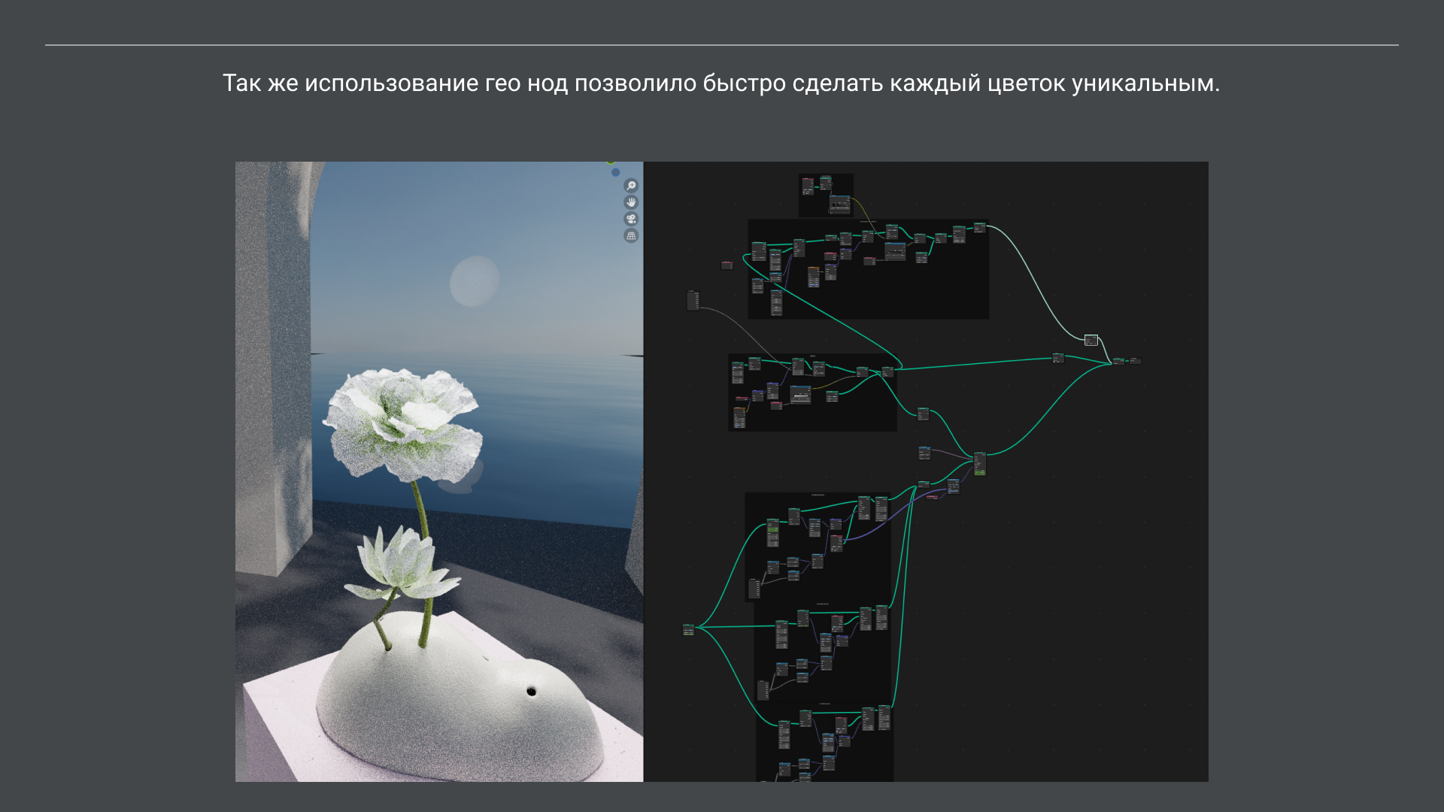Viewport: 1444px width, 812px height.
Task: Click the collapse arrow on the rightmost output node
Action: 1130,359
